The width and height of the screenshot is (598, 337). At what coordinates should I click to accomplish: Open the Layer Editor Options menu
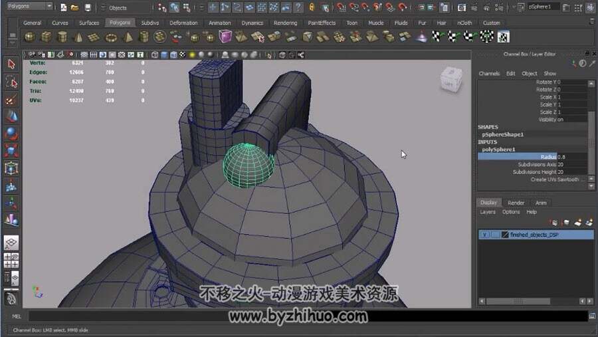[x=511, y=212]
